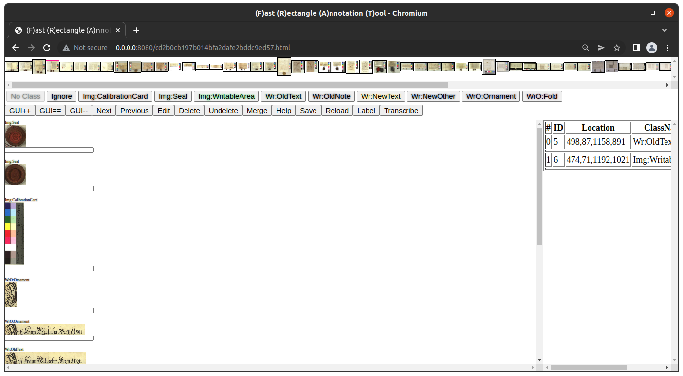Go forward with the forward arrow
The width and height of the screenshot is (683, 376).
click(x=31, y=48)
